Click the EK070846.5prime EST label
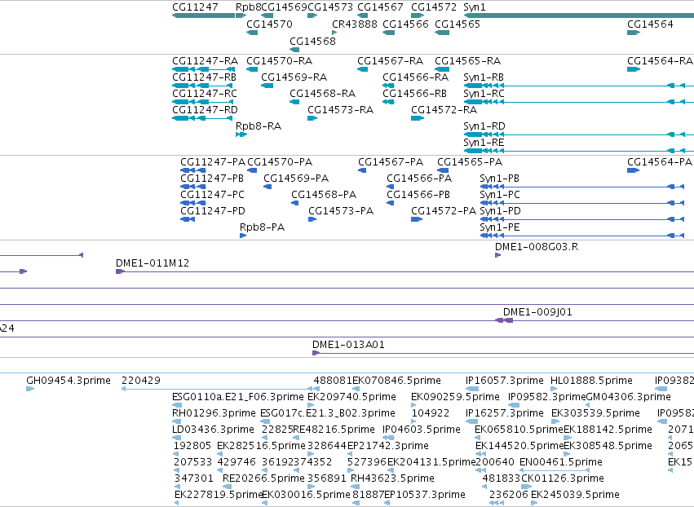 396,381
